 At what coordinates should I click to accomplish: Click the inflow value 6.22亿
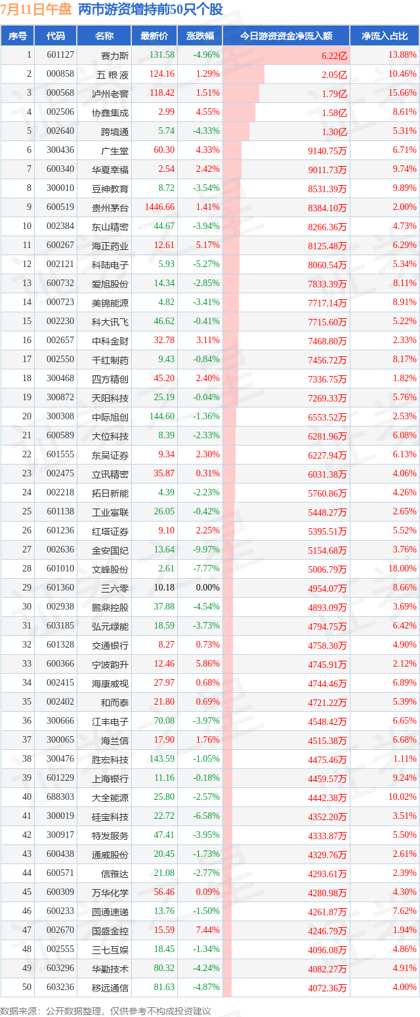coord(334,56)
